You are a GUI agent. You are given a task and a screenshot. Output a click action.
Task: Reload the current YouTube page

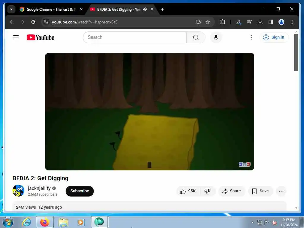coord(33,22)
